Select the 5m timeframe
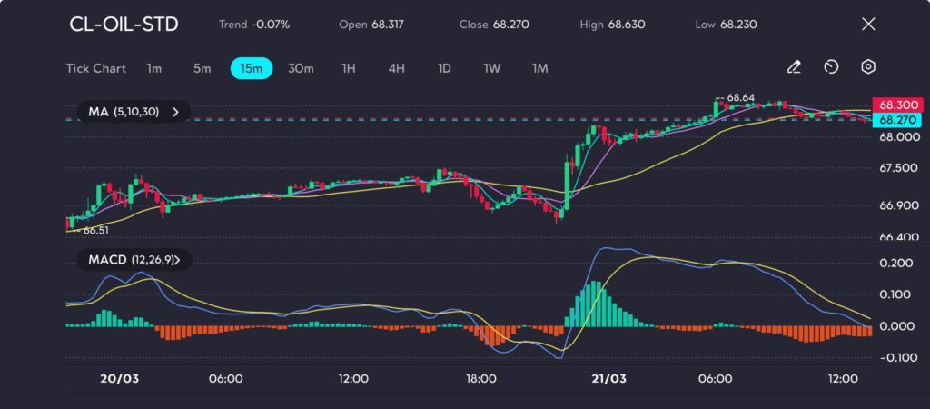The height and width of the screenshot is (409, 930). [x=202, y=68]
